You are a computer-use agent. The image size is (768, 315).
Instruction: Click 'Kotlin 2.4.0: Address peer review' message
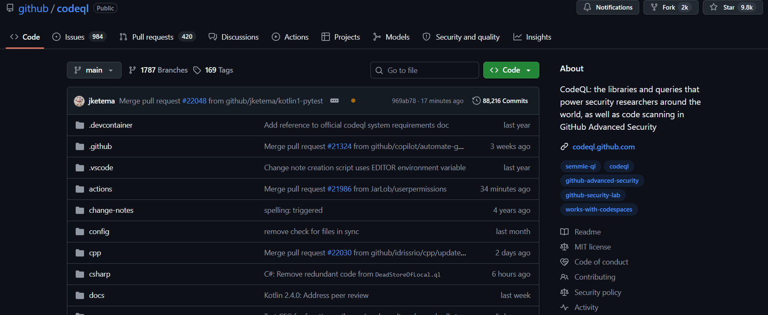(x=316, y=295)
